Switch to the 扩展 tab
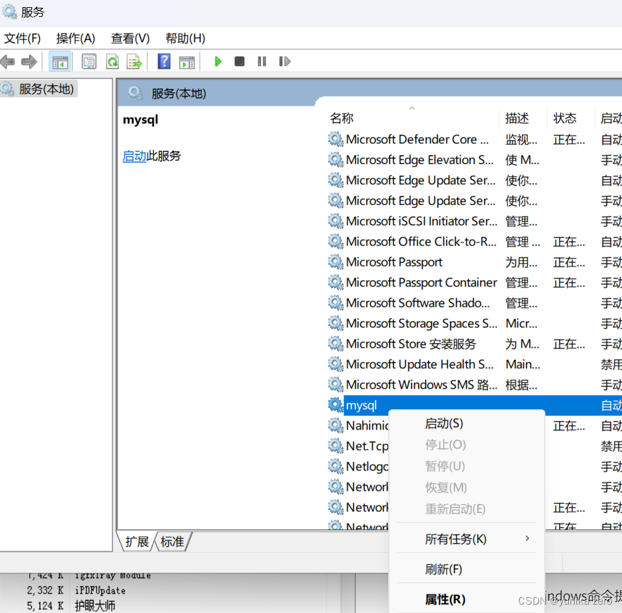 pyautogui.click(x=137, y=542)
